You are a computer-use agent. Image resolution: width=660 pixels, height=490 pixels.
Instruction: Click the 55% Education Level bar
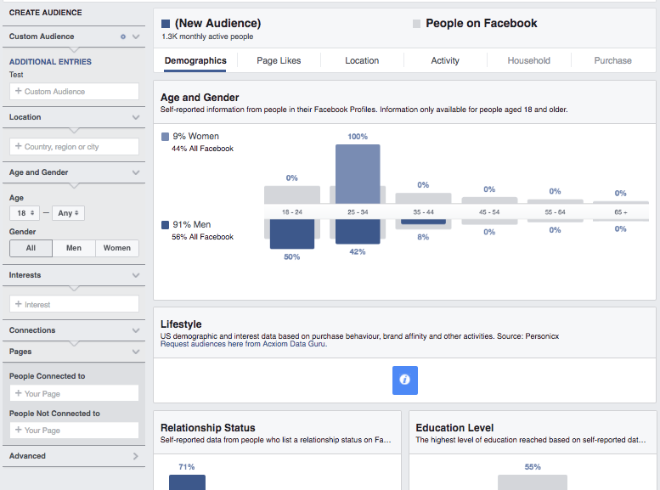click(x=533, y=482)
